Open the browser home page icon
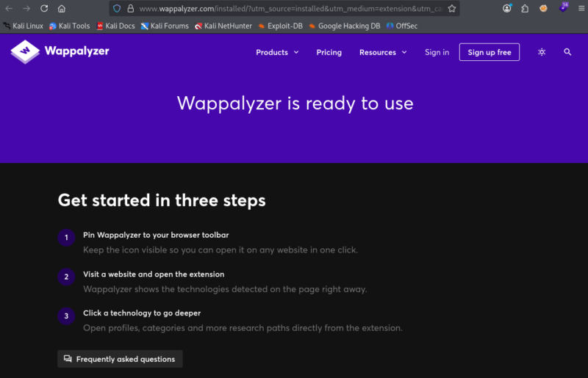The height and width of the screenshot is (378, 588). tap(62, 8)
